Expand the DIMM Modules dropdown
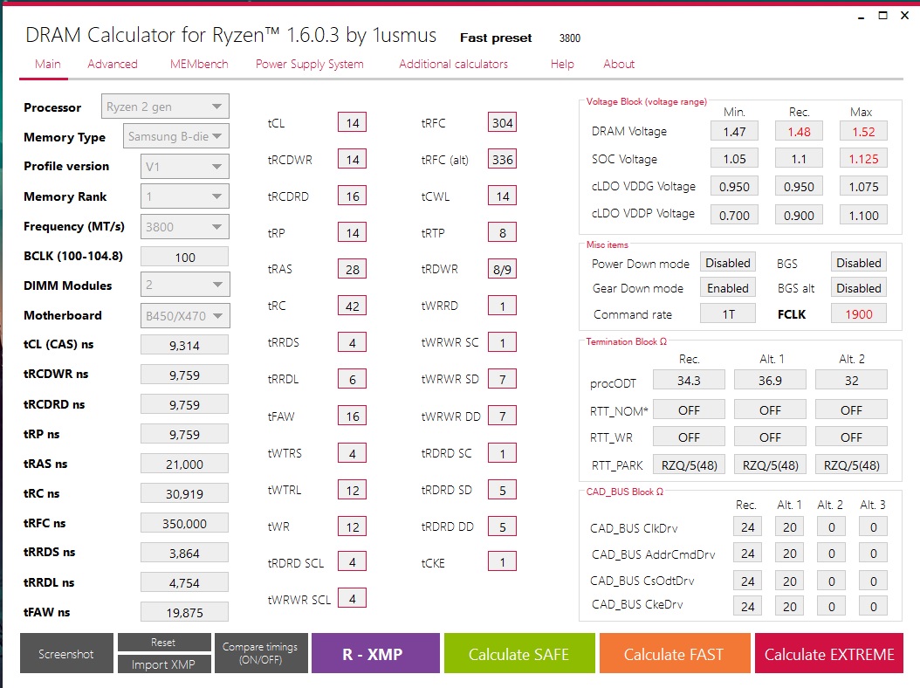Image resolution: width=920 pixels, height=688 pixels. coord(185,285)
